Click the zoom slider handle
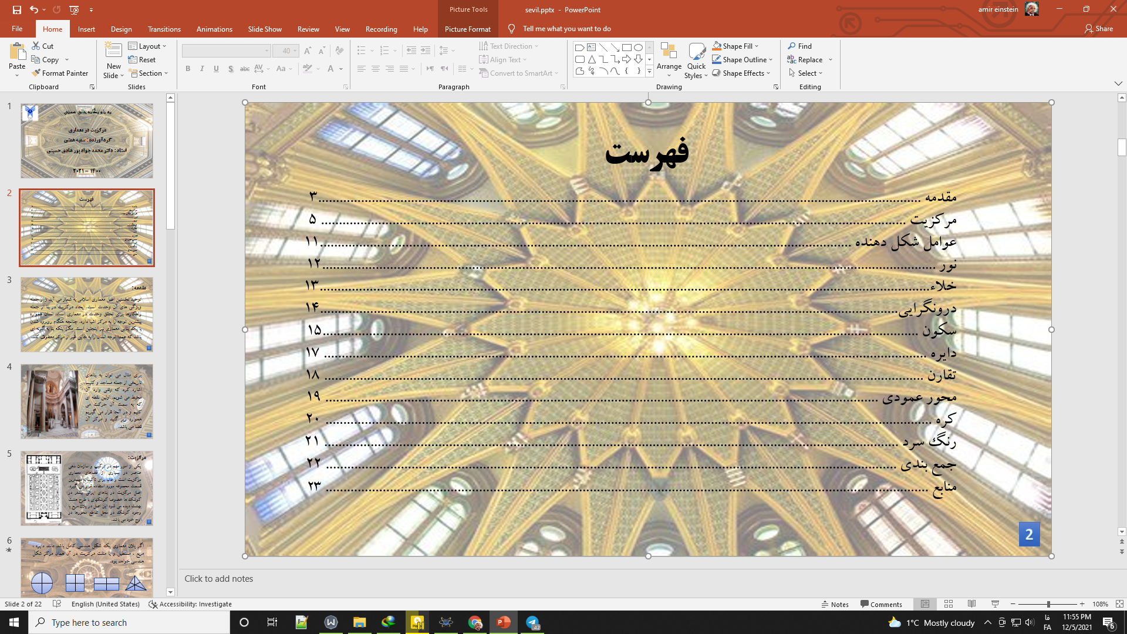The height and width of the screenshot is (634, 1127). click(x=1048, y=604)
